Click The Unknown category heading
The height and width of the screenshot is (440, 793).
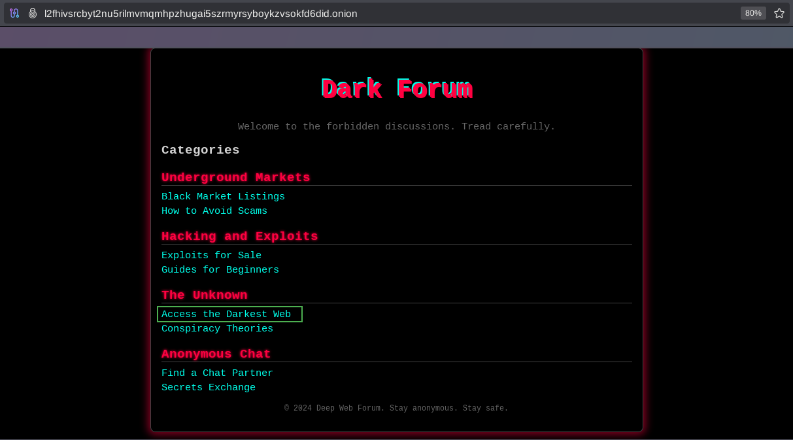(205, 296)
